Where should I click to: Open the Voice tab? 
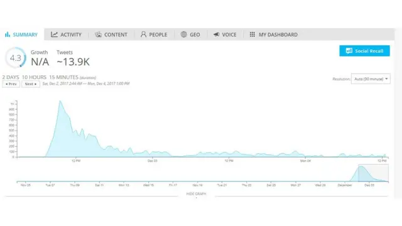[225, 35]
